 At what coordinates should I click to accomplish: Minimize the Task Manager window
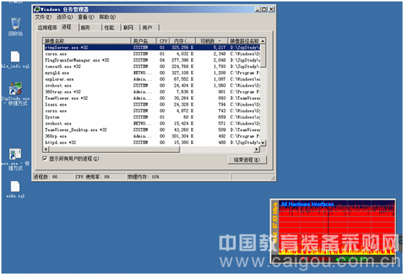tap(258, 9)
